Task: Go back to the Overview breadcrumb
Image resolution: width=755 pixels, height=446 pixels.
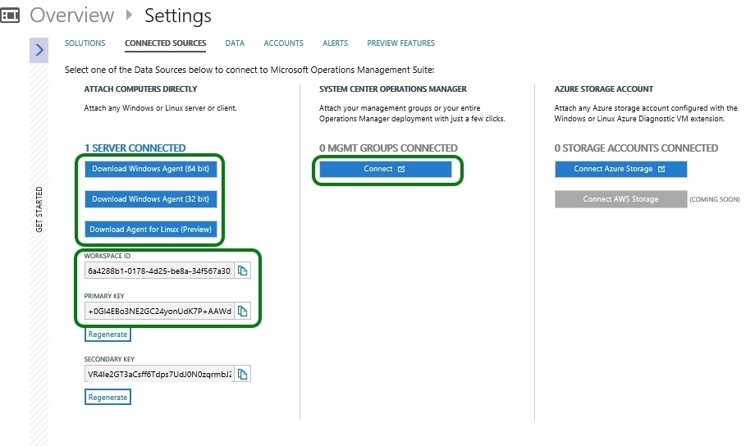Action: click(72, 15)
